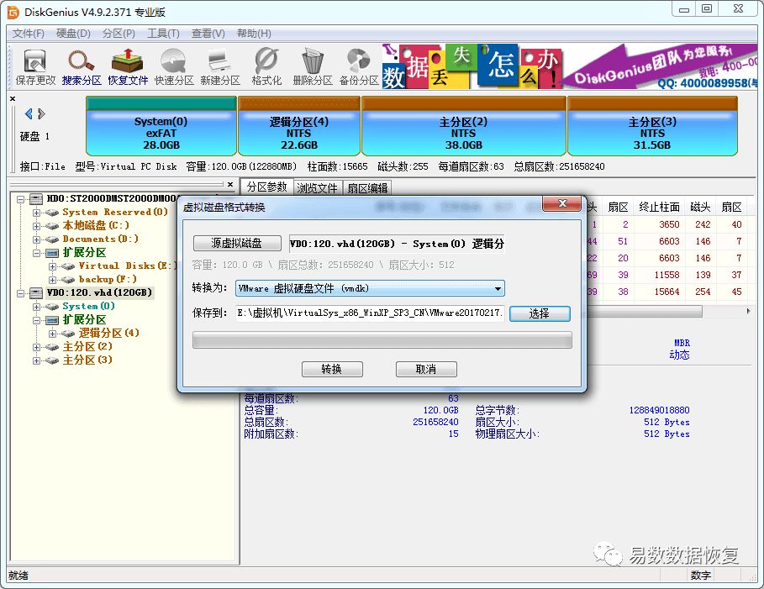Click the Delete Partition (删除分区) icon
This screenshot has width=764, height=589.
click(313, 66)
